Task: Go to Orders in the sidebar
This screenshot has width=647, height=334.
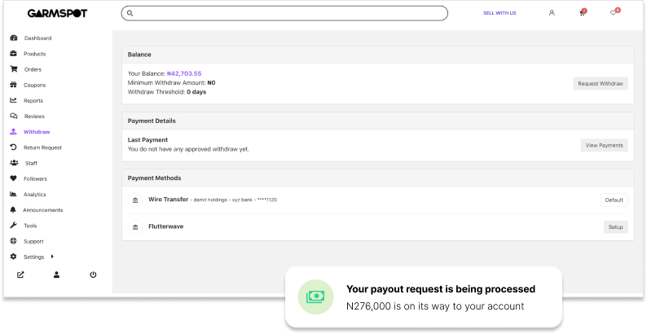Action: 33,69
